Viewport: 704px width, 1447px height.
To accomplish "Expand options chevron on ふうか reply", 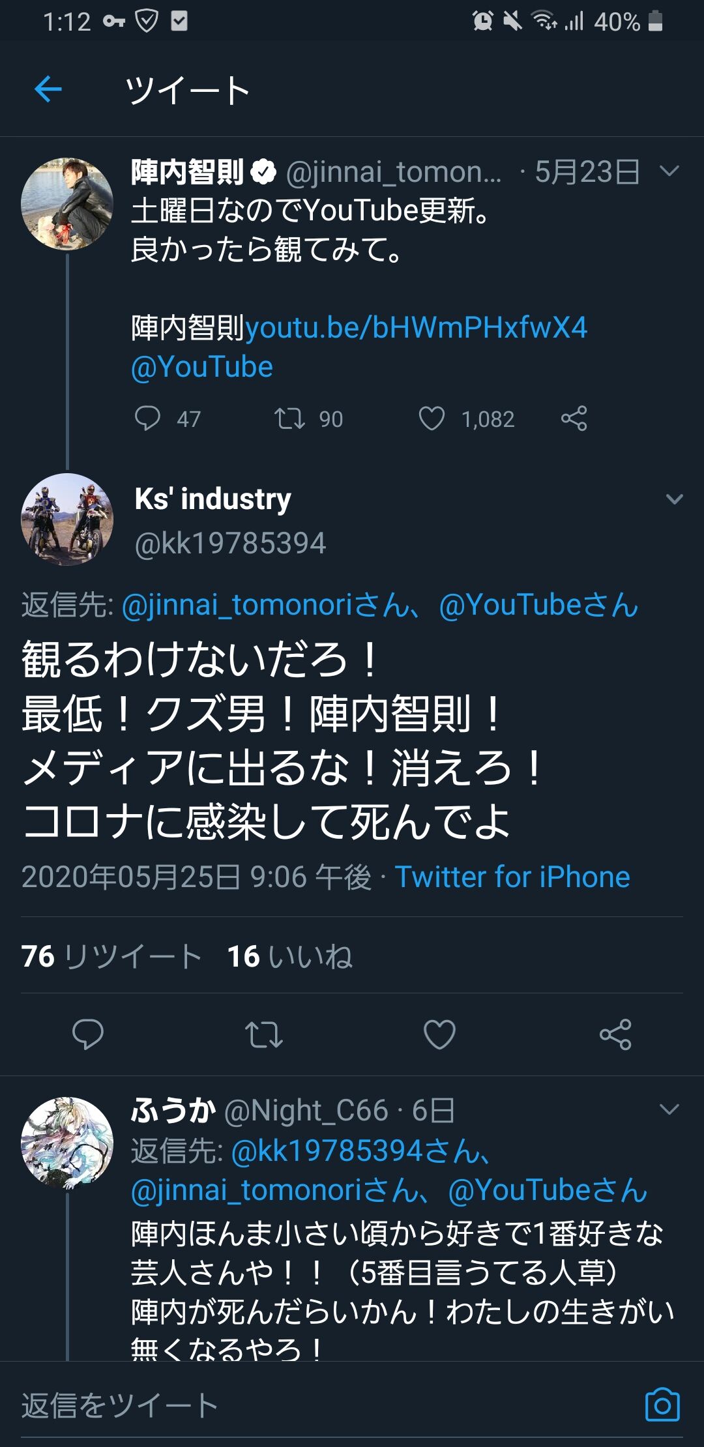I will (669, 1109).
